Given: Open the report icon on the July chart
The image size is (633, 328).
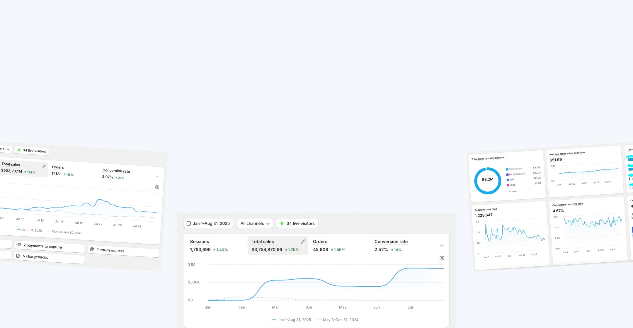Looking at the screenshot, I should tap(157, 187).
